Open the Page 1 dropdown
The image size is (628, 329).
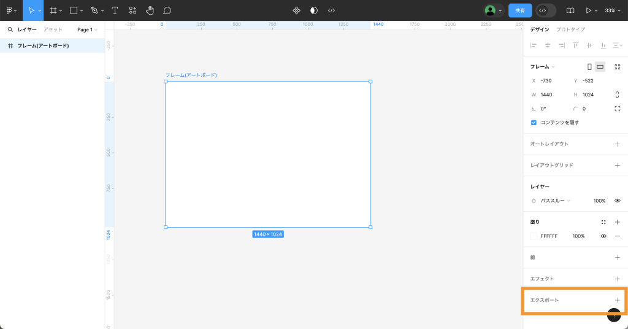(87, 29)
